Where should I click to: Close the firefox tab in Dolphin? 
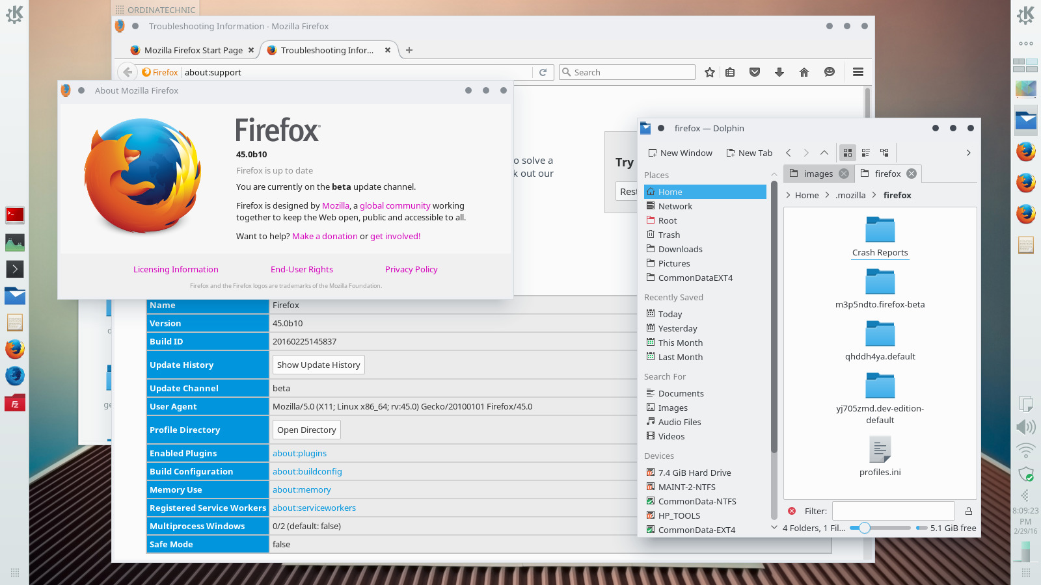pos(912,174)
